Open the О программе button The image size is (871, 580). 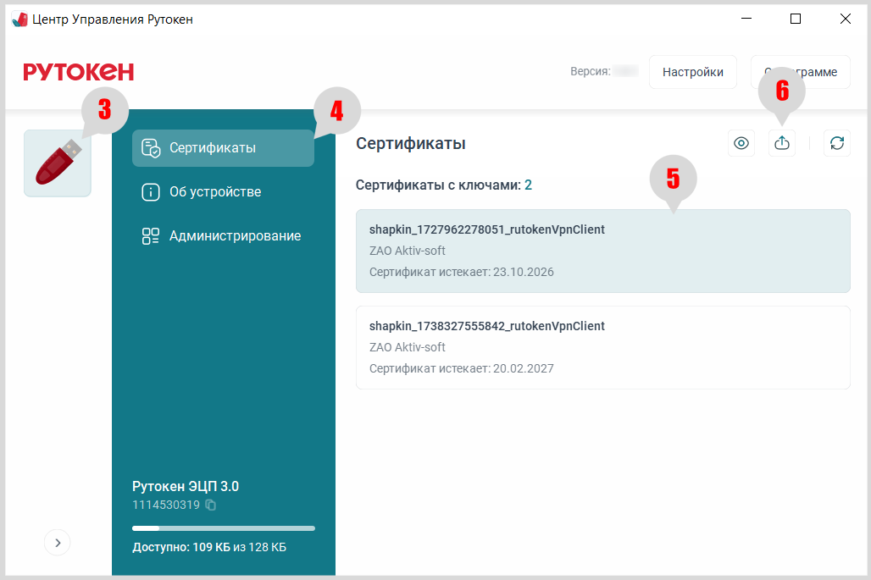point(801,72)
